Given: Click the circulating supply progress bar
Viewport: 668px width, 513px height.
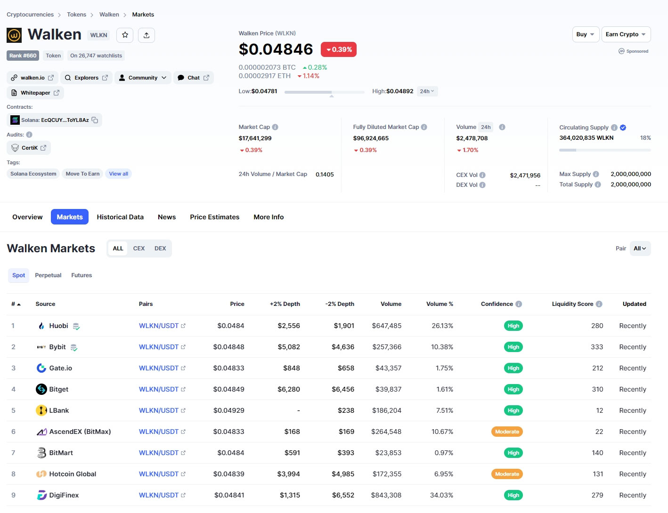Looking at the screenshot, I should click(x=605, y=150).
